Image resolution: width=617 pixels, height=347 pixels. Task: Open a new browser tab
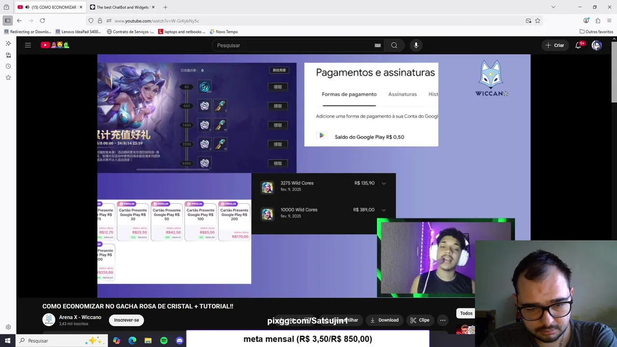tap(165, 7)
